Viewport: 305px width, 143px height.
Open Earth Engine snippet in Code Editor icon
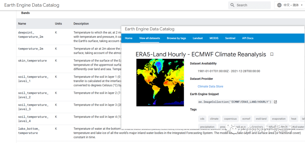pyautogui.click(x=275, y=102)
